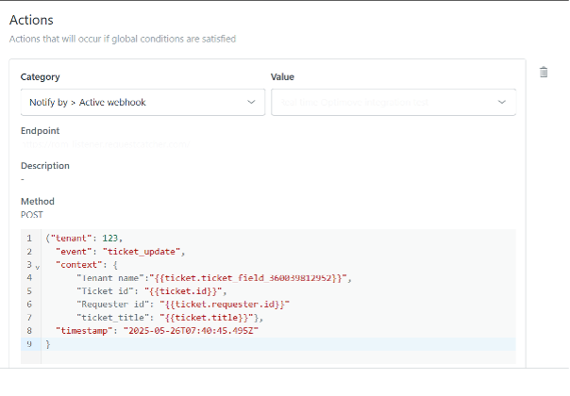Delete action with the trash icon

click(x=544, y=73)
